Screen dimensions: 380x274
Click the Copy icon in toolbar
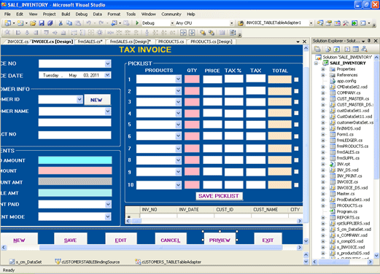tap(69, 23)
